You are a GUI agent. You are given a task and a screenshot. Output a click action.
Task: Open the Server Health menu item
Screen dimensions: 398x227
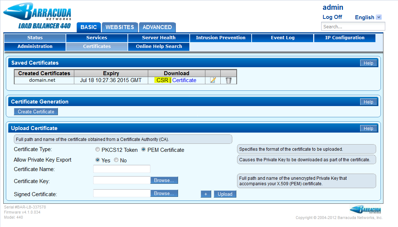coord(159,38)
